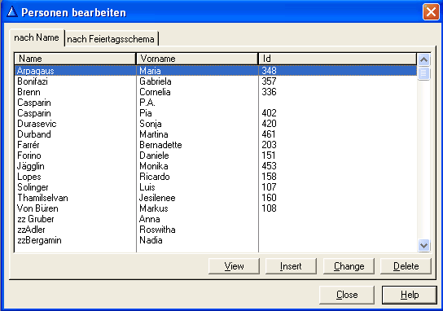The image size is (443, 311).
Task: Click the View button
Action: point(234,266)
